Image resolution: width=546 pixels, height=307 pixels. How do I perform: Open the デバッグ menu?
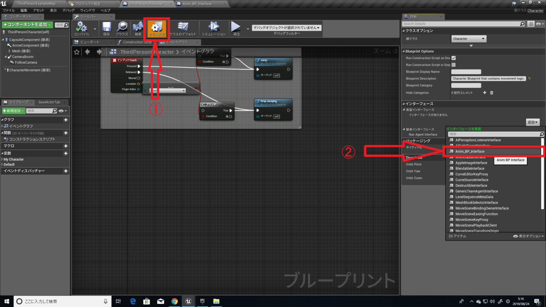click(x=69, y=10)
